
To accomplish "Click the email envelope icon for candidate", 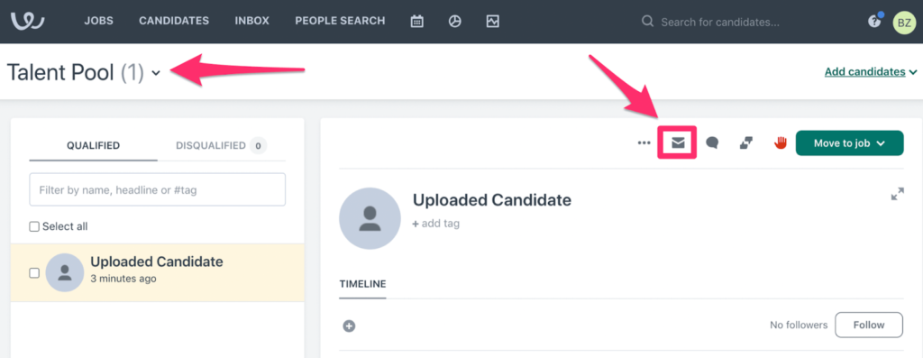I will (x=678, y=142).
